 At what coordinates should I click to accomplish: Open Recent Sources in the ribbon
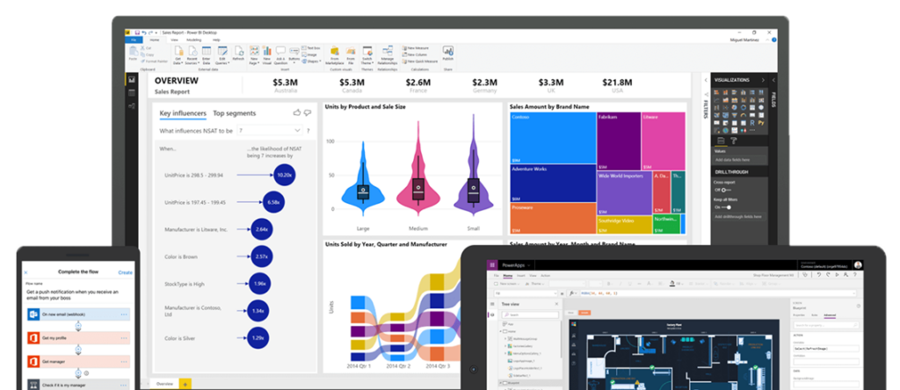[192, 54]
